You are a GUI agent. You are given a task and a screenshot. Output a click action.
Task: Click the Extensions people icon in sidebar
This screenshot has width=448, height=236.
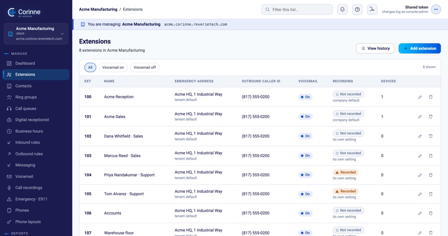[x=9, y=75]
